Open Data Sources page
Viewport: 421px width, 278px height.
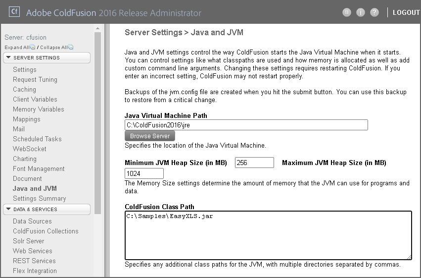click(32, 222)
